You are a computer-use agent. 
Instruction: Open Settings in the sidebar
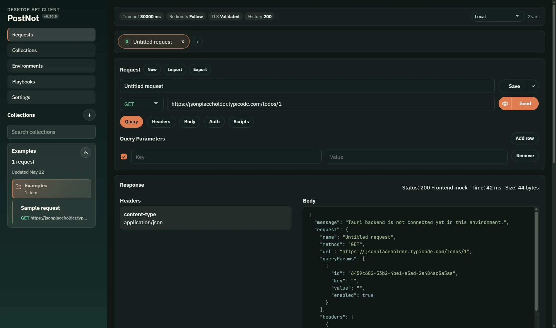tap(51, 97)
